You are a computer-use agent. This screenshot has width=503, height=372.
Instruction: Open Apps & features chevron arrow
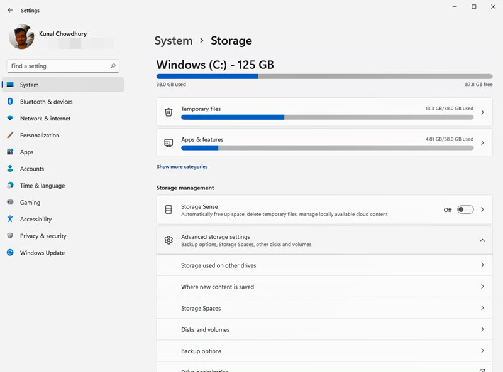pos(482,143)
